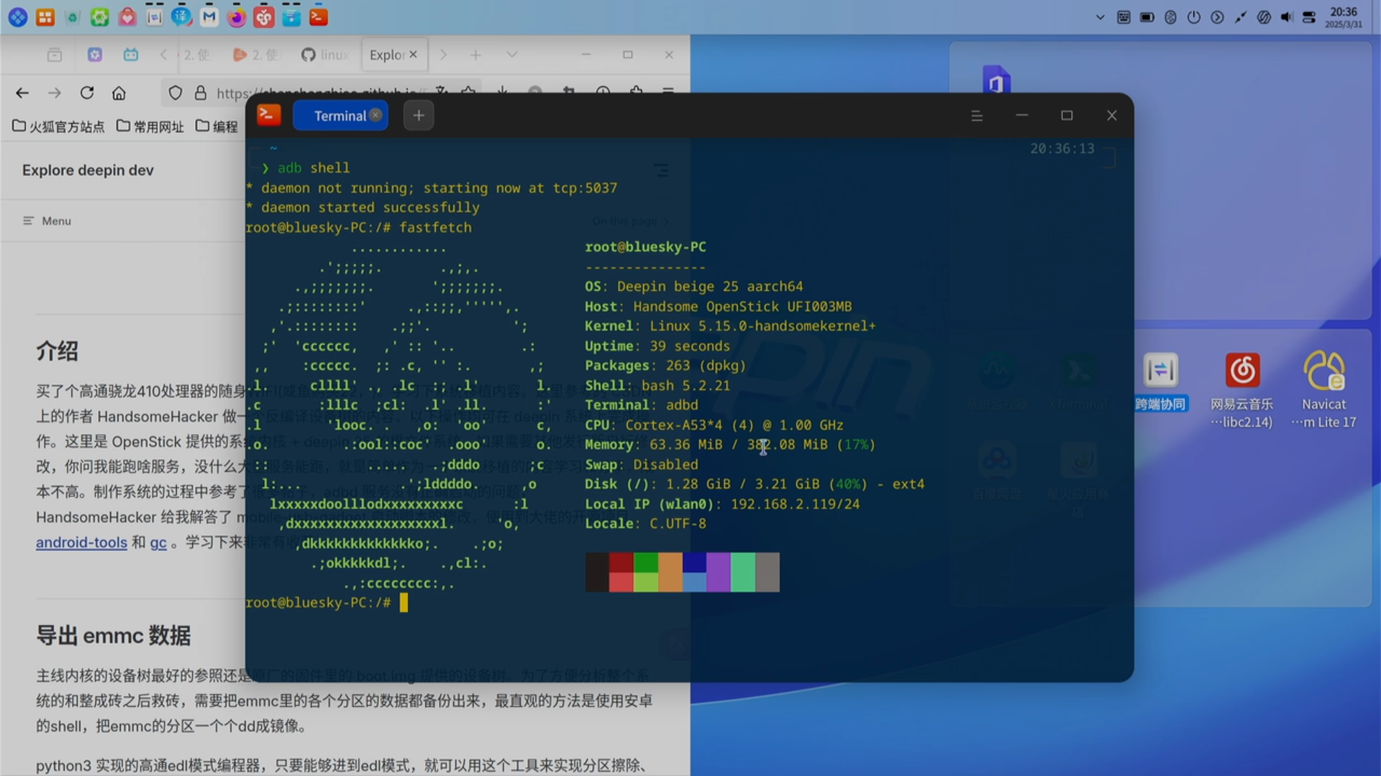1381x776 pixels.
Task: Open a new Firefox tab with plus
Action: coord(475,55)
